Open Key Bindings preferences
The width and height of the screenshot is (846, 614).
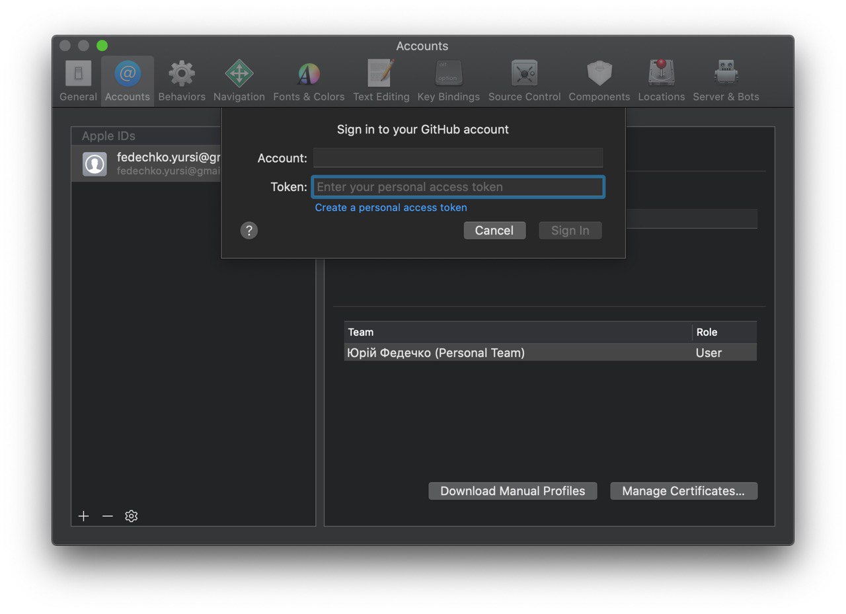pos(449,81)
